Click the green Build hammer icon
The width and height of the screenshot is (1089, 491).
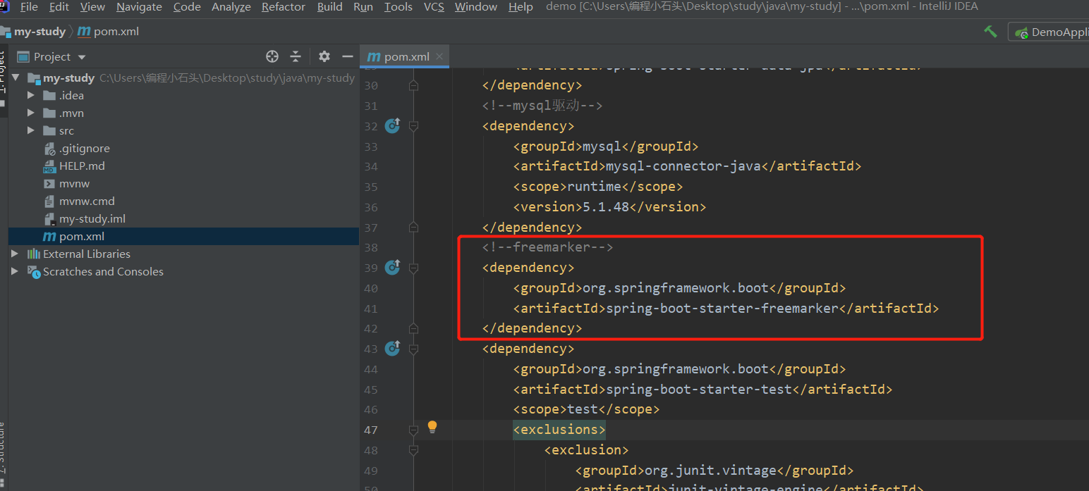991,32
